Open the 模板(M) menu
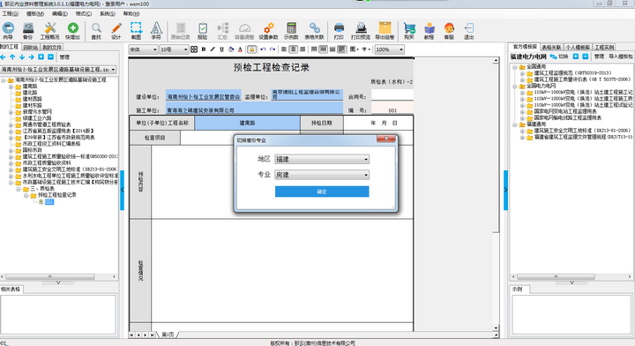Viewport: 635px width, 346px height. click(x=35, y=14)
